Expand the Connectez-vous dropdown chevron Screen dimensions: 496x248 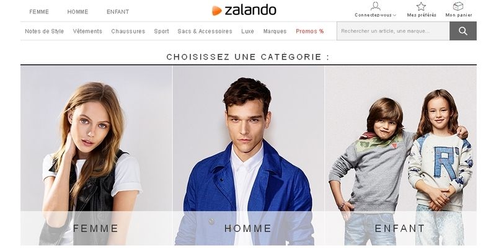click(394, 15)
